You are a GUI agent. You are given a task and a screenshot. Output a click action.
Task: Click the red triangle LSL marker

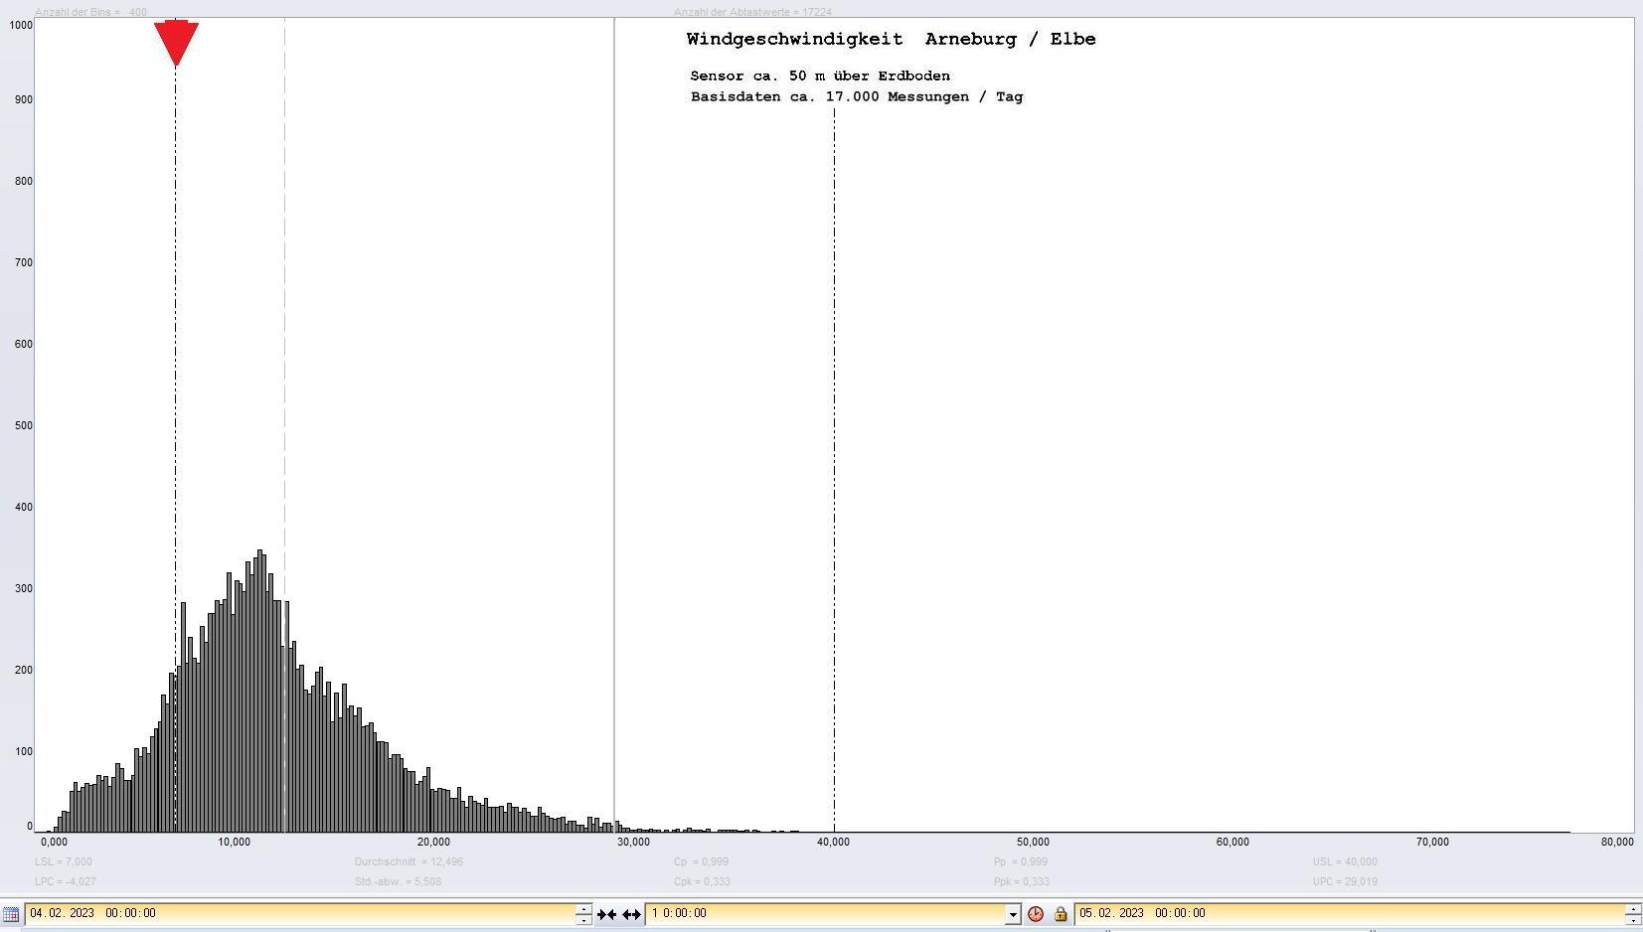176,44
